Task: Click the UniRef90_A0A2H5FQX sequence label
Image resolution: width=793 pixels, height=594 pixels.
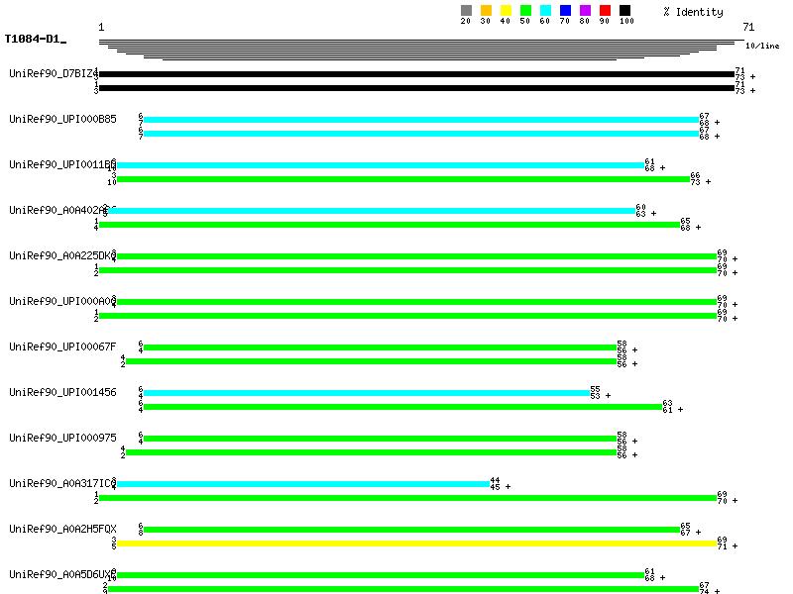Action: [x=62, y=529]
